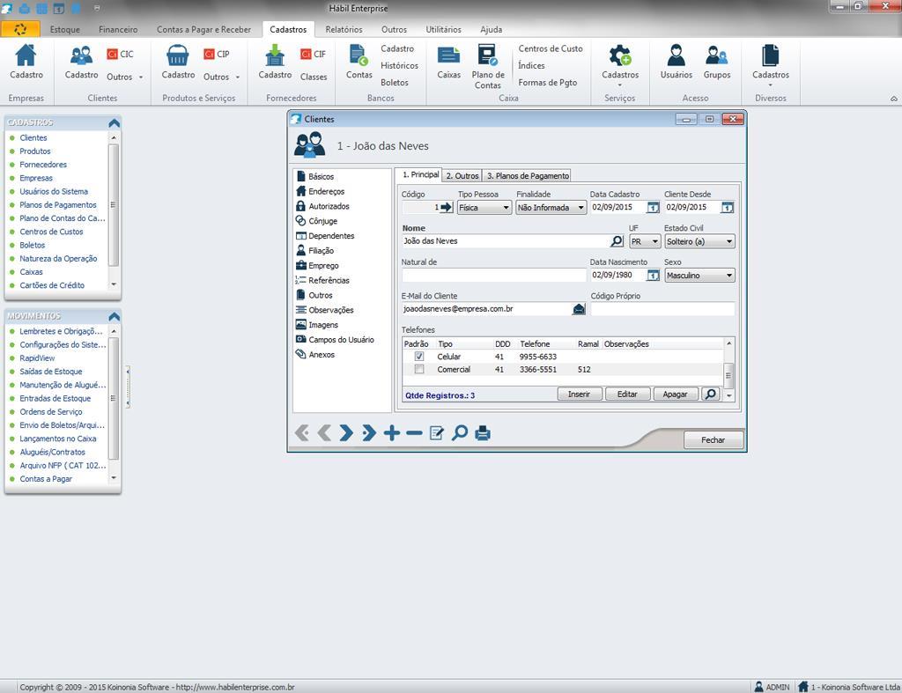
Task: Click search magnifier beside Nome field
Action: tap(617, 241)
